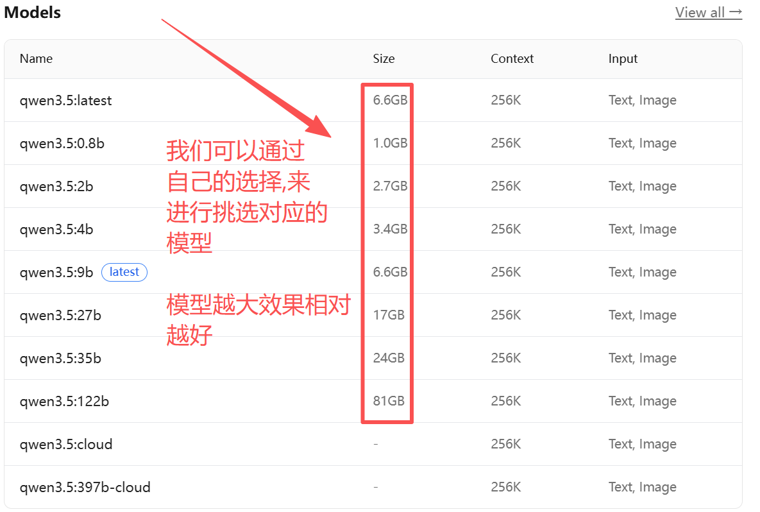Image resolution: width=760 pixels, height=512 pixels.
Task: Click Text, Image in qwen3.5:9b row
Action: pyautogui.click(x=642, y=273)
